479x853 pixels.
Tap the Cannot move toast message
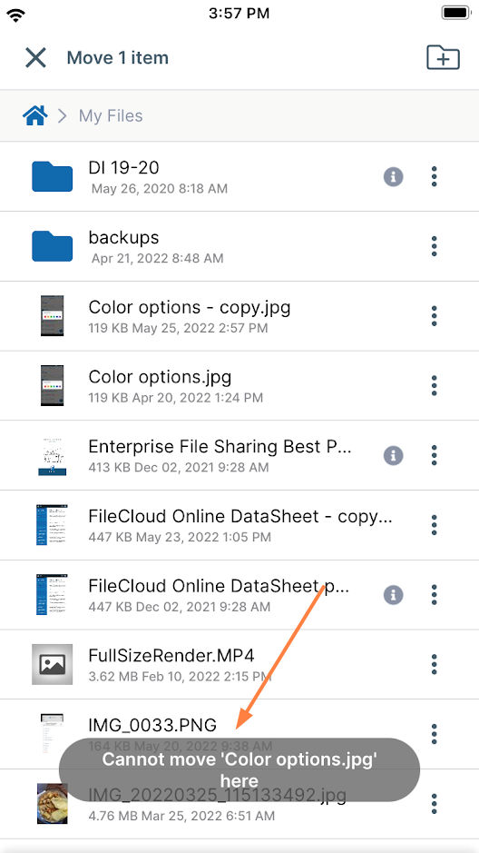(x=239, y=769)
